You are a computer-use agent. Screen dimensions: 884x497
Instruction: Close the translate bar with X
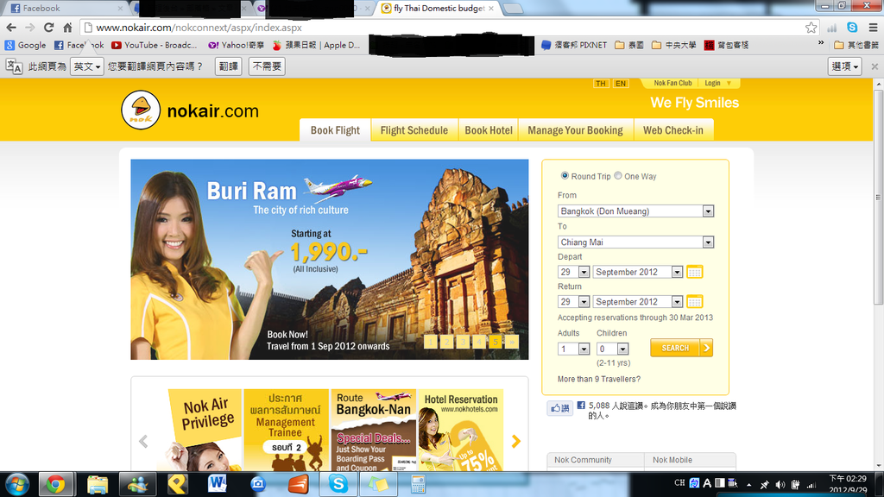coord(875,66)
